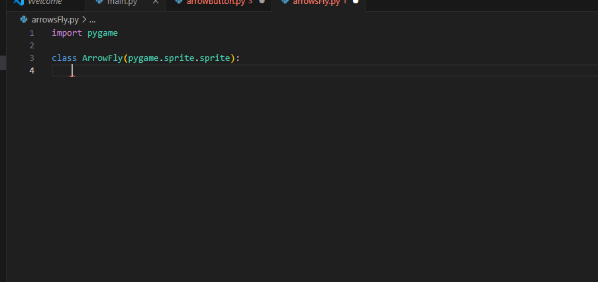The height and width of the screenshot is (282, 598).
Task: Click the Python icon on the arrowsFly.py tab
Action: pos(285,2)
